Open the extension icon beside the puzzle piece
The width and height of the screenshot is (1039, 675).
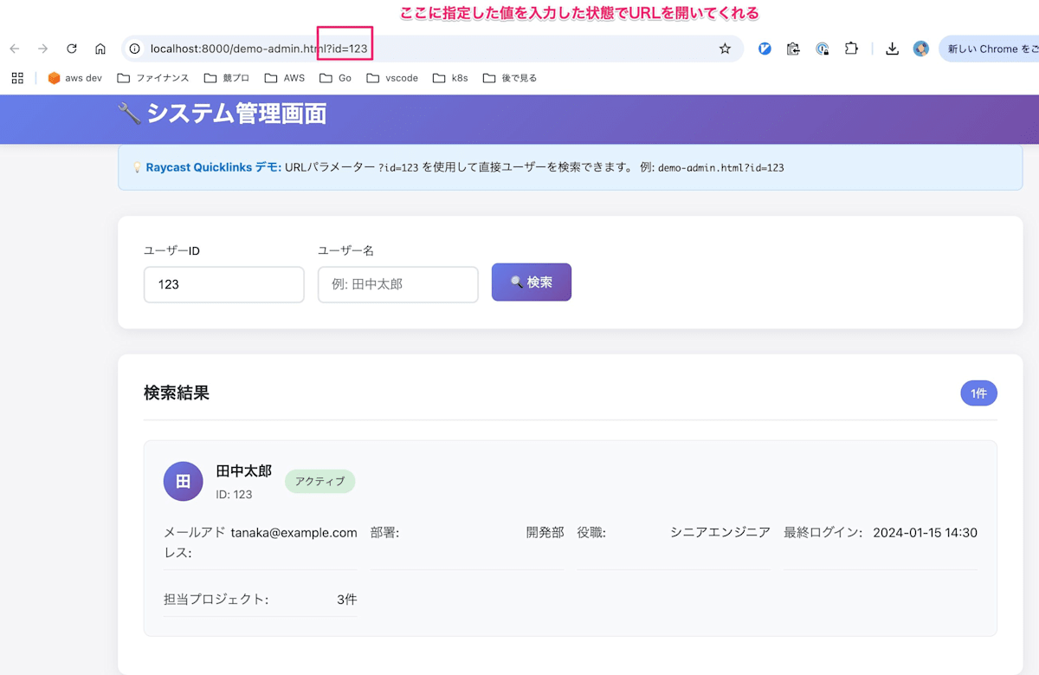tap(823, 49)
